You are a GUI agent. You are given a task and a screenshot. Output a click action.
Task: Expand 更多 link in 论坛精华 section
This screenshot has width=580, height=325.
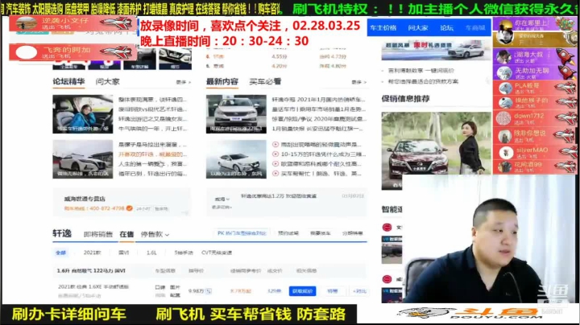(183, 82)
